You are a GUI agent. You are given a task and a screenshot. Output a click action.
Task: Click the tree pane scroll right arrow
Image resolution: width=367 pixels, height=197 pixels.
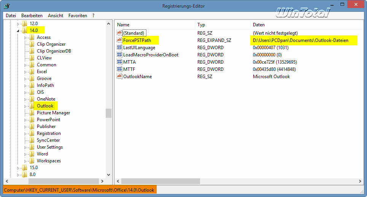(x=102, y=181)
